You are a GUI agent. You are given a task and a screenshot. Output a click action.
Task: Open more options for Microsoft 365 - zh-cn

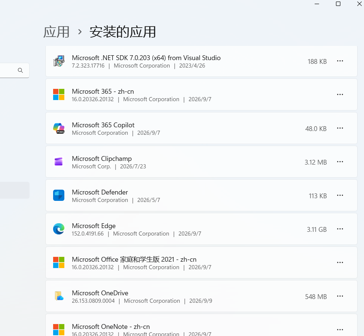(x=340, y=94)
